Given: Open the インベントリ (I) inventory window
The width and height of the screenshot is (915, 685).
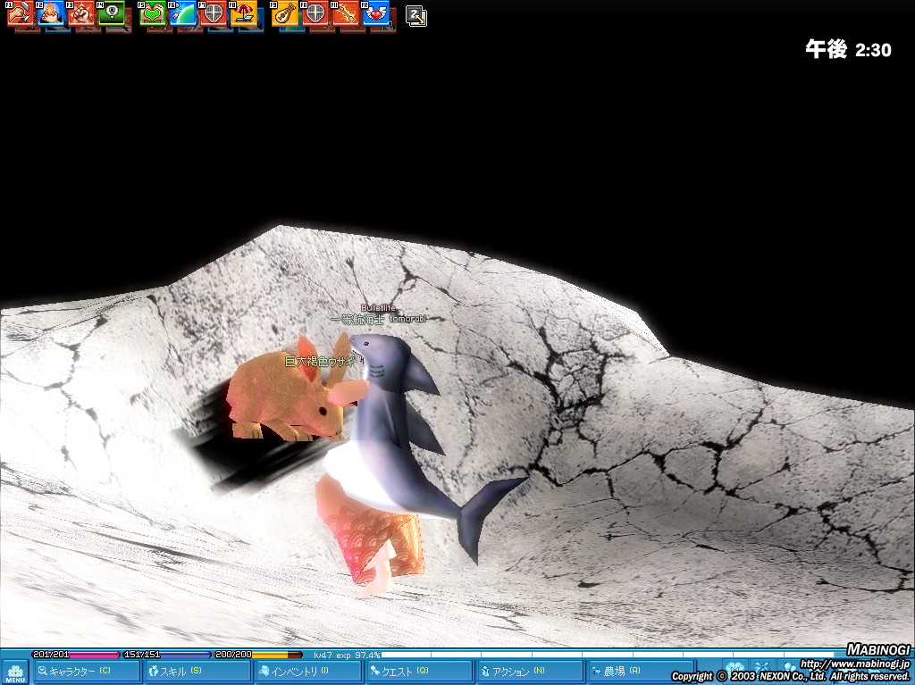Looking at the screenshot, I should (307, 672).
